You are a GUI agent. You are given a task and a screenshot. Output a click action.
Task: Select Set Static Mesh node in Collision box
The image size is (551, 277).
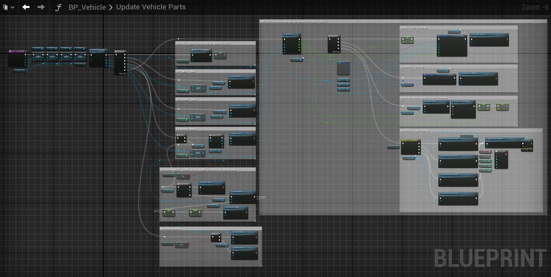[436, 107]
